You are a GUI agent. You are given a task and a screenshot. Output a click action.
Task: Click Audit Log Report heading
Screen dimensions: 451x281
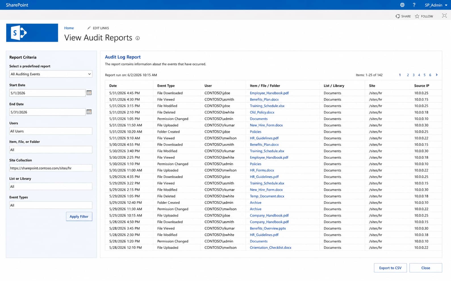click(x=123, y=57)
